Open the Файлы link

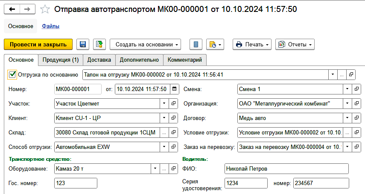pos(50,26)
